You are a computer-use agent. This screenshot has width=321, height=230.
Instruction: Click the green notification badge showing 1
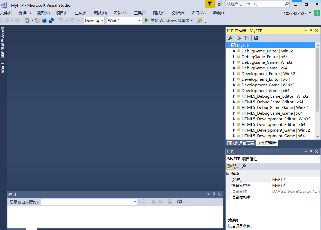[317, 13]
